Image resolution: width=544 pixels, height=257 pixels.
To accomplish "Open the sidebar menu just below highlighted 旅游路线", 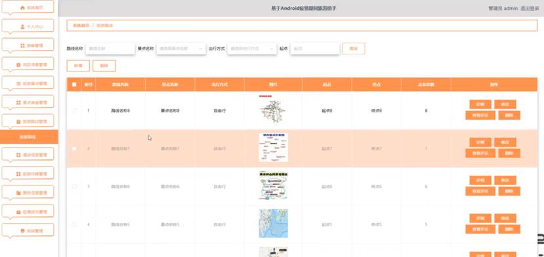I will tap(28, 155).
